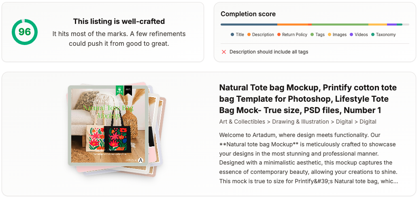
Task: Click the 'This listing is well-crafted' heading
Action: [x=119, y=21]
